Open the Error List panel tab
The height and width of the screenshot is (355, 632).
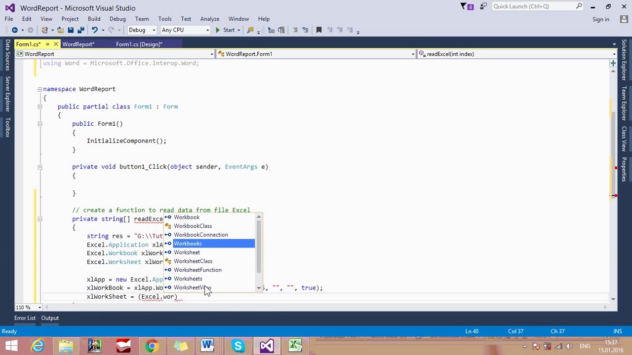pos(25,318)
